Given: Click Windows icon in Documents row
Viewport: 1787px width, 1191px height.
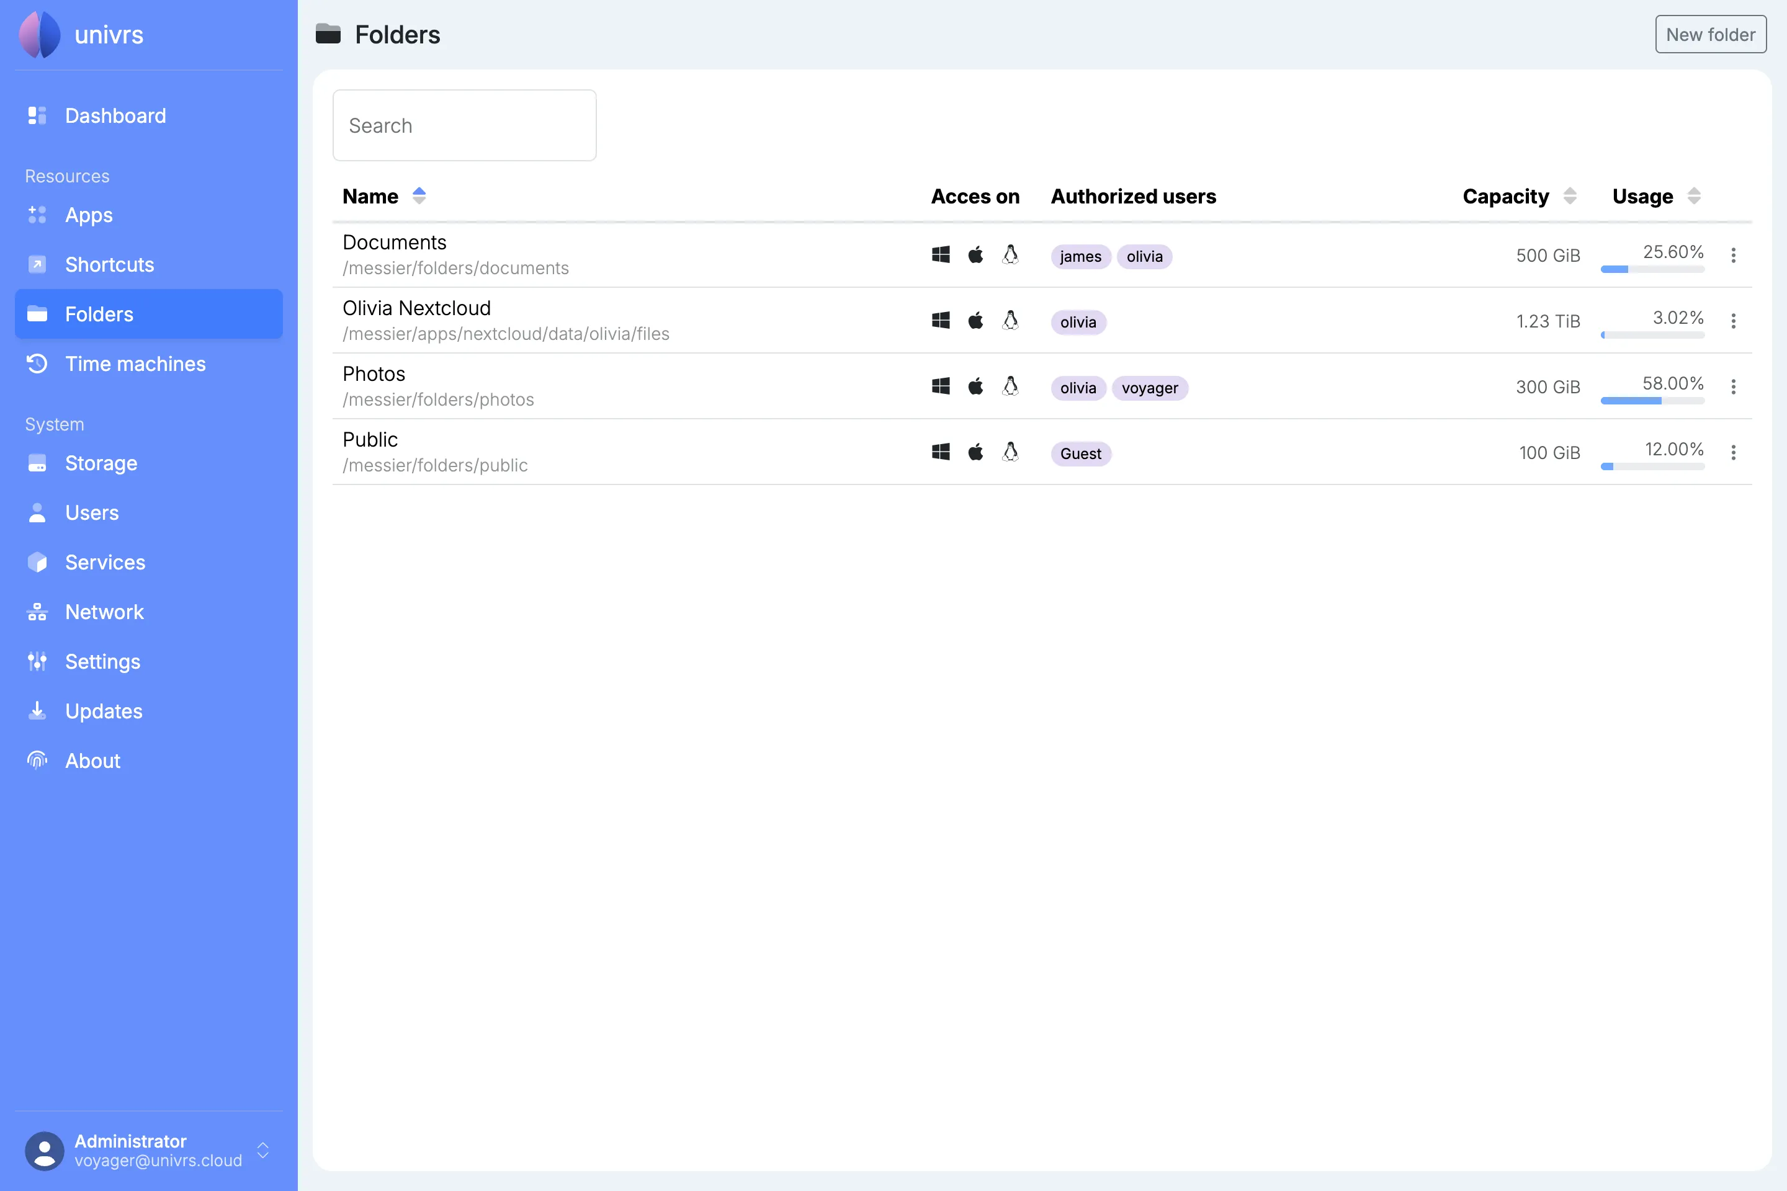Looking at the screenshot, I should (941, 254).
